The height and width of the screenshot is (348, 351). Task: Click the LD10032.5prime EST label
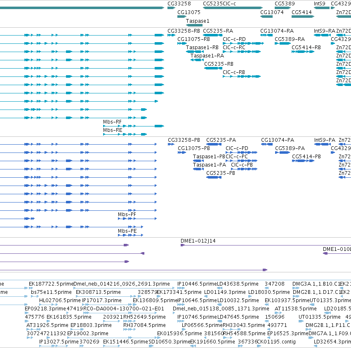pos(238,300)
